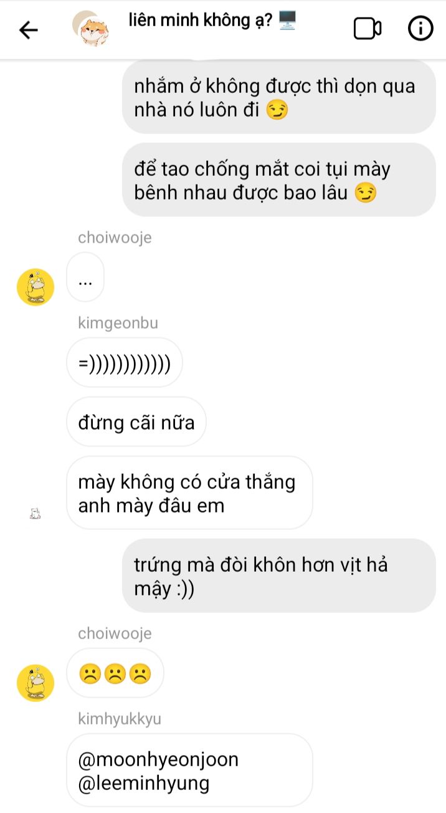
Task: Select the "trứng mà đòi khôn hơn vịt" message
Action: [278, 576]
